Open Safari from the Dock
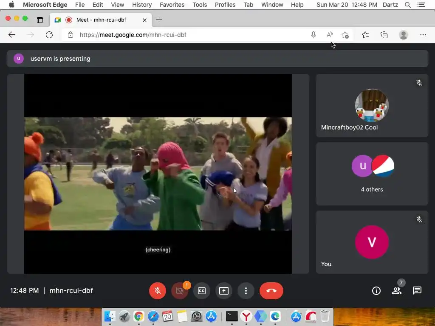 click(x=153, y=316)
